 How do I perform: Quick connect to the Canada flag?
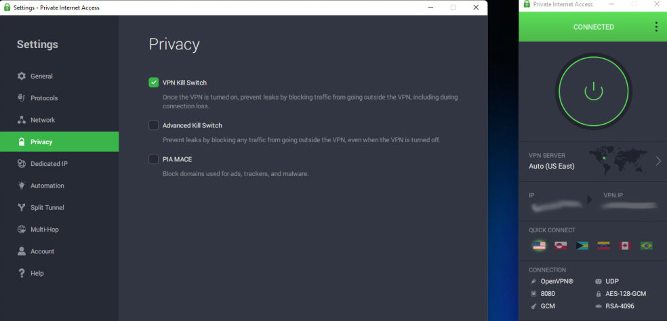(x=625, y=246)
